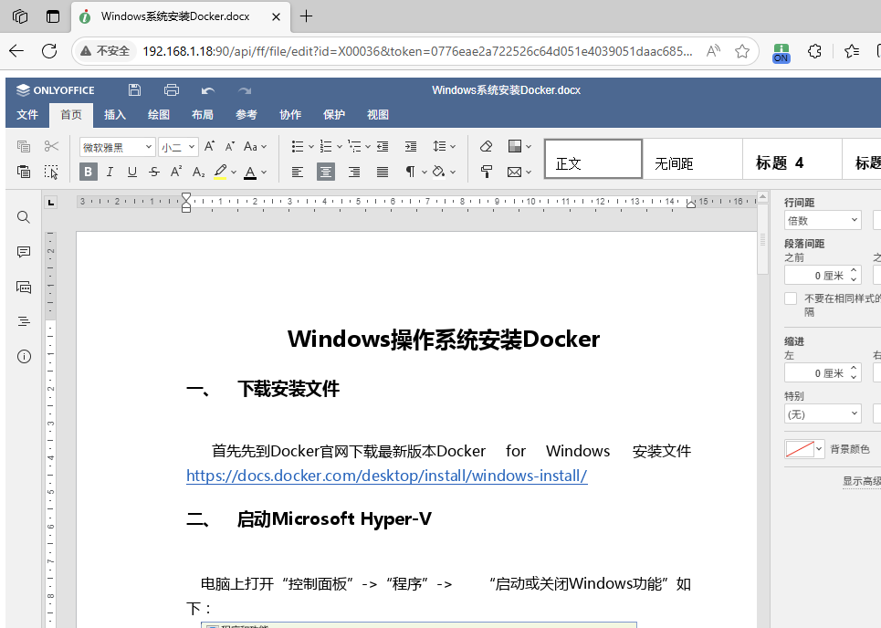The image size is (881, 628).
Task: Switch to the 协作 tab
Action: coord(290,115)
